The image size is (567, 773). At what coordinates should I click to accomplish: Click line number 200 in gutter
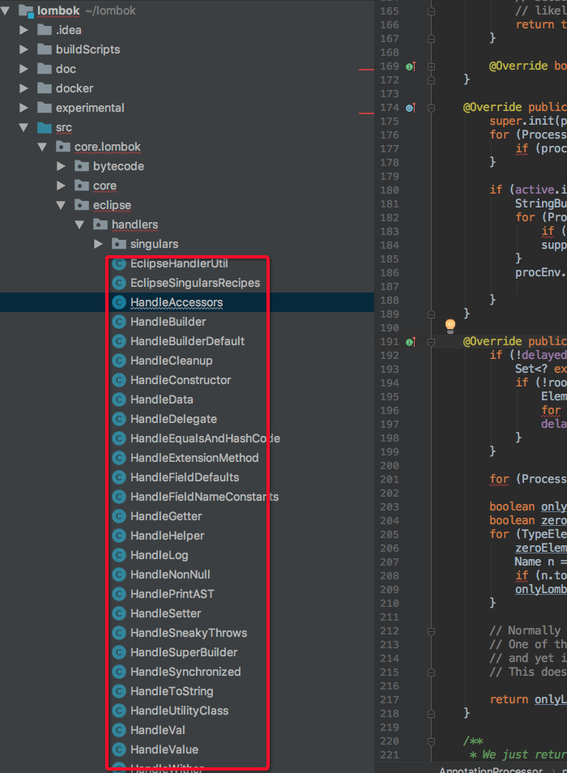click(389, 465)
